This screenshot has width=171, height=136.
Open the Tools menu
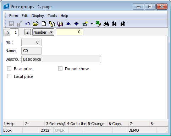point(52,16)
